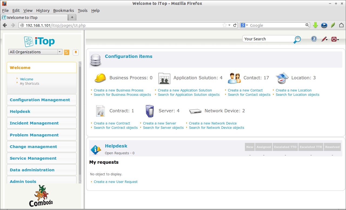This screenshot has width=346, height=210.
Task: Open the View menu
Action: (x=28, y=11)
